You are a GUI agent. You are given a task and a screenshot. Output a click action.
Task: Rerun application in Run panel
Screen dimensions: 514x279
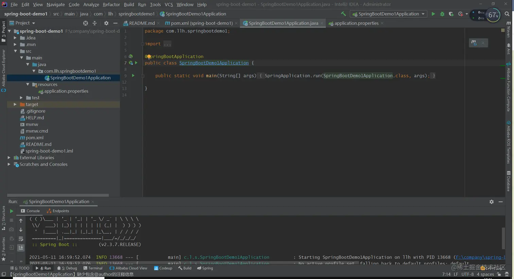point(11,211)
